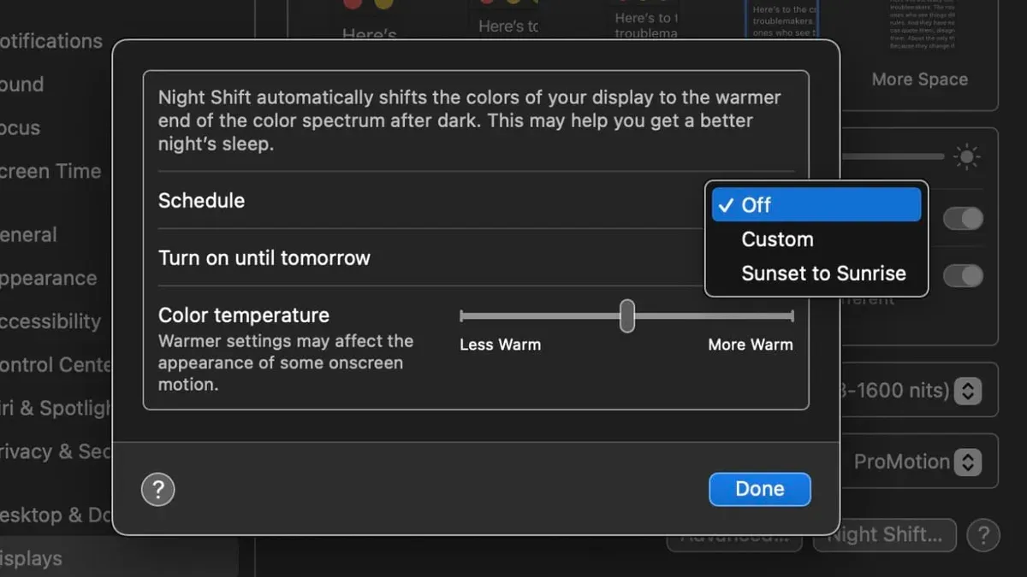1027x577 pixels.
Task: Select Off in the Schedule menu
Action: tap(816, 205)
